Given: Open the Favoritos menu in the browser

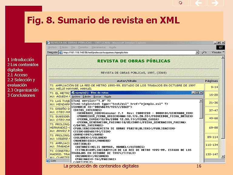Looking at the screenshot, I should tap(83, 47).
